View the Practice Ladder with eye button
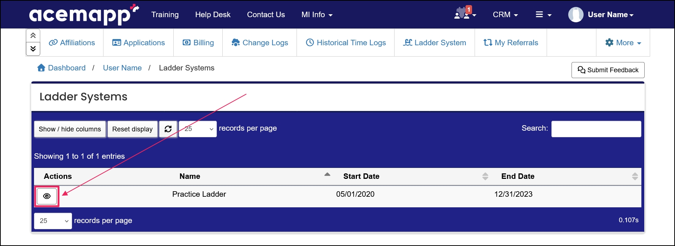675x246 pixels. pos(47,196)
